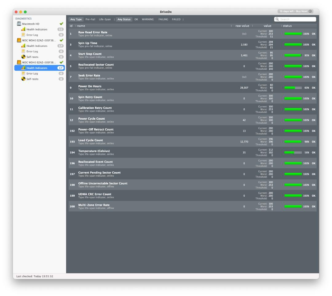
Task: Click the highlighted Health Indicators bar chart icon
Action: pos(23,68)
